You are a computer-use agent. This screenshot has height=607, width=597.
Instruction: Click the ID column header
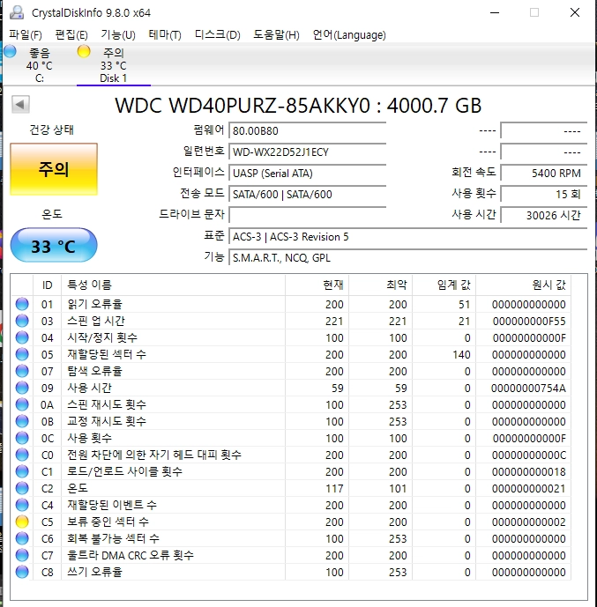pos(48,285)
